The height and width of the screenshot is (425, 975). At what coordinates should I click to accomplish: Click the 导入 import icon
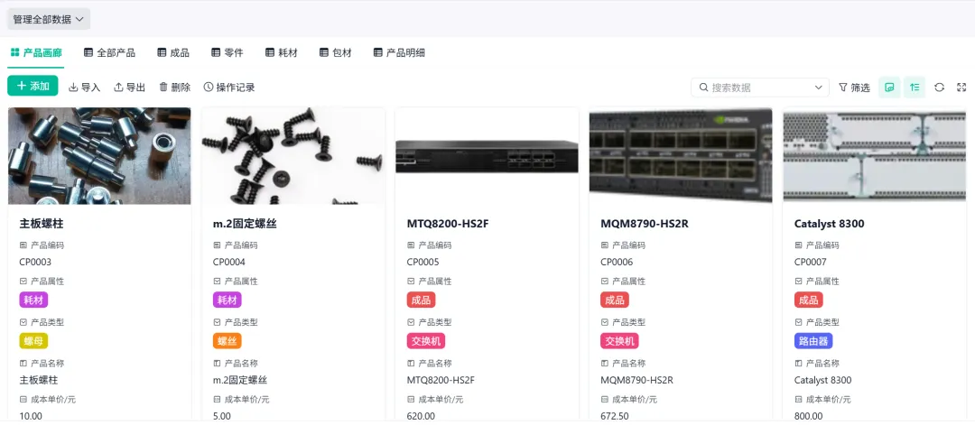(x=73, y=88)
